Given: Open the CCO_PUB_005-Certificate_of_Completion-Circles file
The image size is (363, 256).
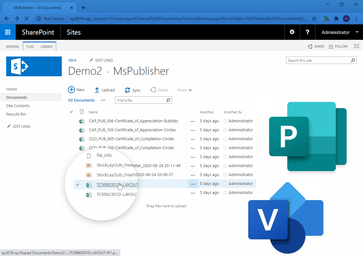Looking at the screenshot, I should click(131, 139).
